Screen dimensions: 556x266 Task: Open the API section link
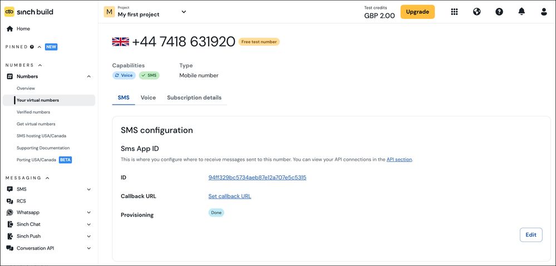point(399,160)
